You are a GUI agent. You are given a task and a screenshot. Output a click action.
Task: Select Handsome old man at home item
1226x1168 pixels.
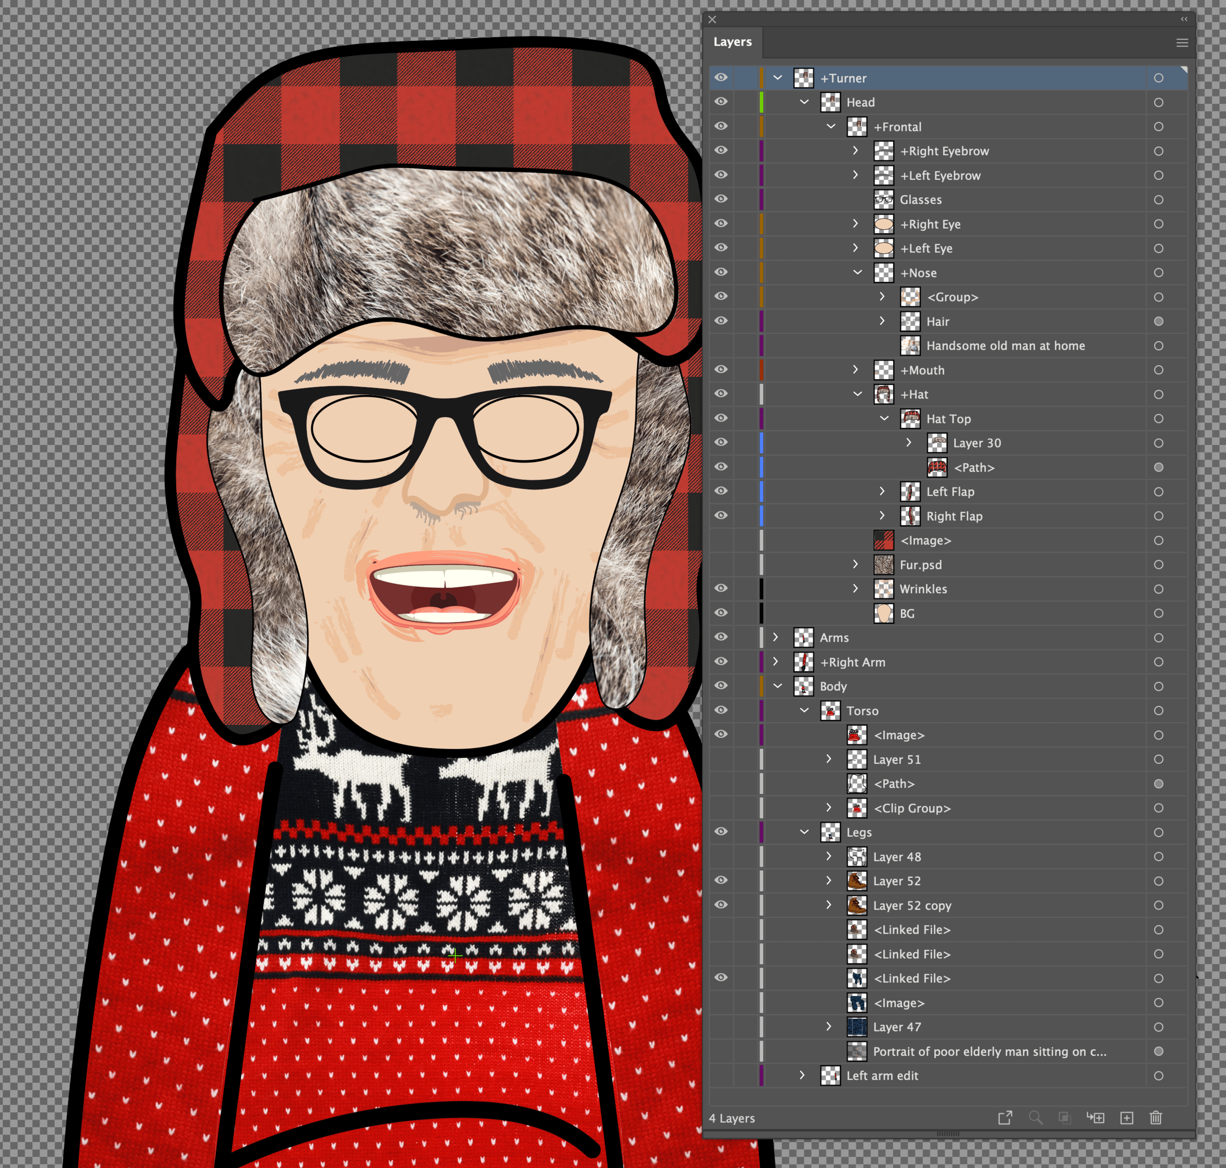pyautogui.click(x=1005, y=346)
